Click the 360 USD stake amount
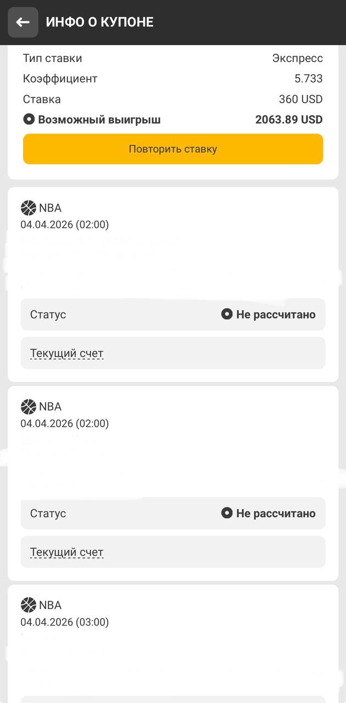This screenshot has height=703, width=346. point(300,99)
